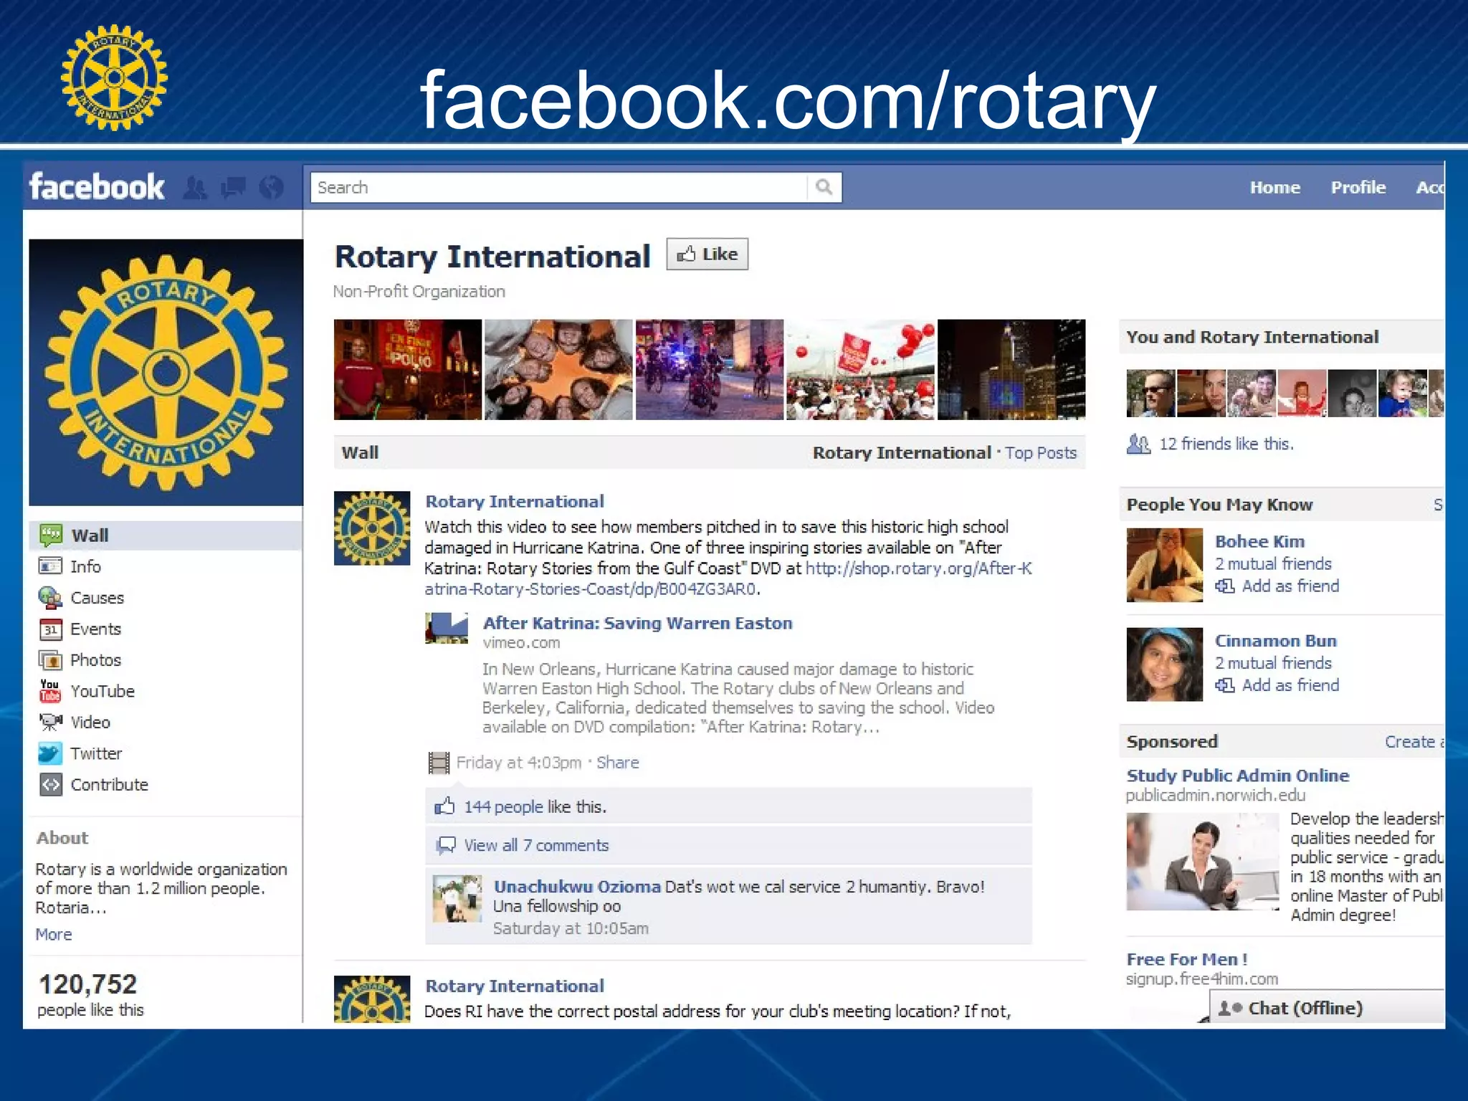Click Top Posts filter link

pyautogui.click(x=1040, y=453)
